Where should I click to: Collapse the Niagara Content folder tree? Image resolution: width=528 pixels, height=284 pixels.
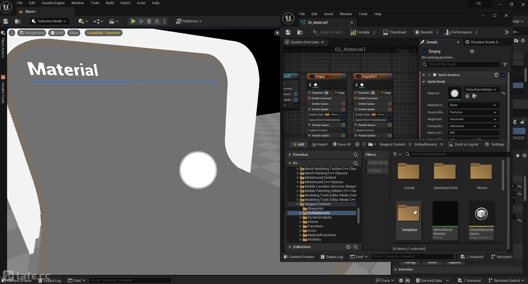(x=298, y=204)
